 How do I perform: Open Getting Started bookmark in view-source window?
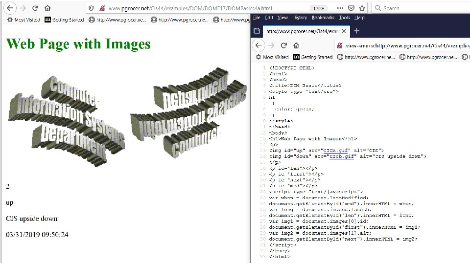[x=313, y=57]
